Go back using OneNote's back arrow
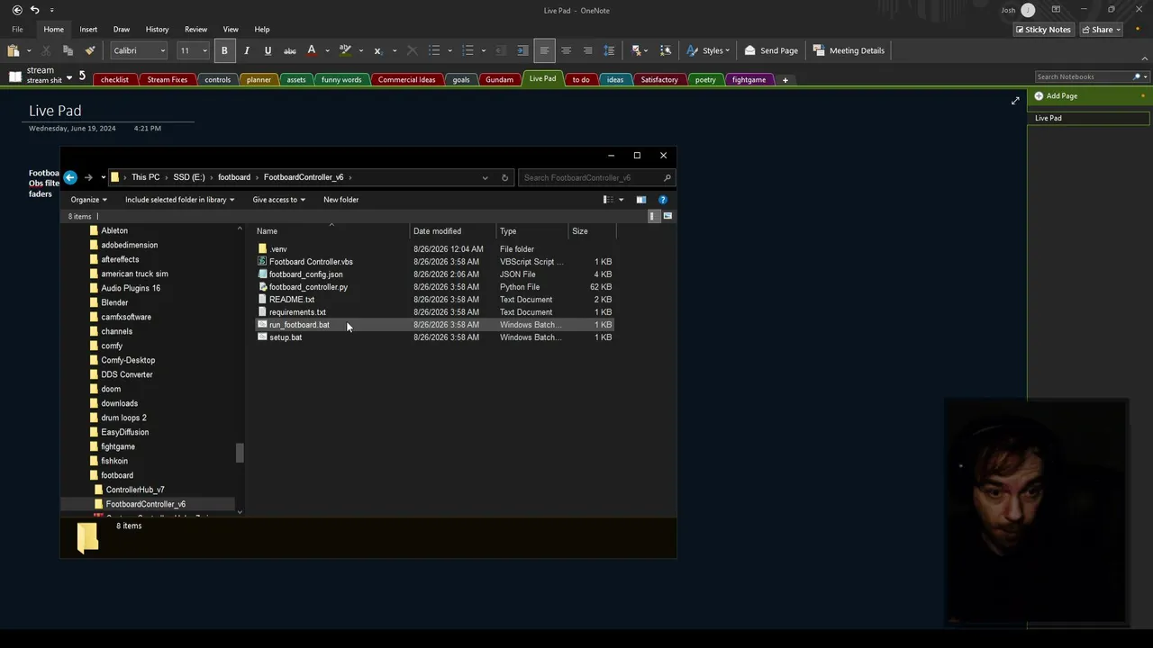The width and height of the screenshot is (1153, 648). click(17, 10)
